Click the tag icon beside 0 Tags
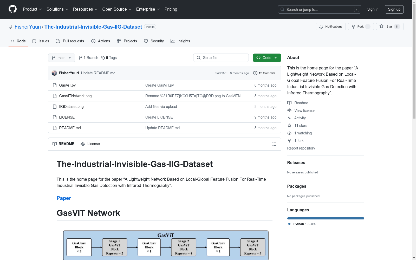Viewport: 416px width, 260px height. point(103,58)
